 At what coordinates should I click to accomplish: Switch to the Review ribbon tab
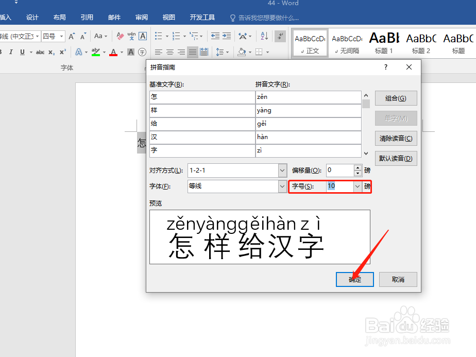[x=141, y=16]
